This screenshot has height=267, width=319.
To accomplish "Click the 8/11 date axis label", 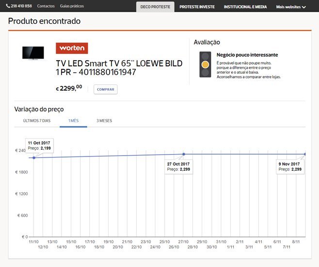I will pyautogui.click(x=296, y=242).
